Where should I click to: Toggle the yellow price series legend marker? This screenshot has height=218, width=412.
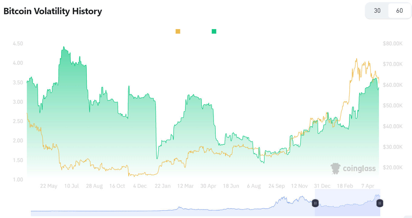pyautogui.click(x=178, y=31)
